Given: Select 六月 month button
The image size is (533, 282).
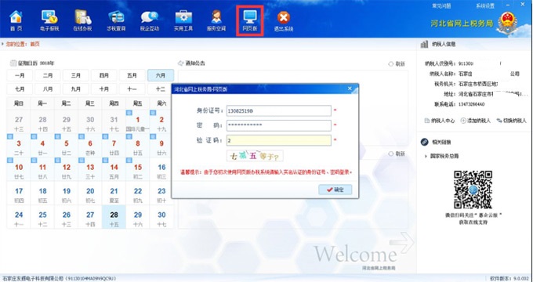Looking at the screenshot, I should tap(161, 75).
